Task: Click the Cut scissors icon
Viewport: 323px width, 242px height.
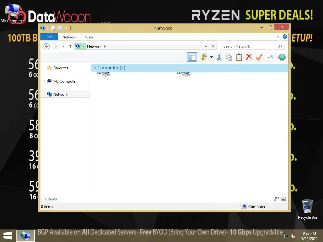Action: pyautogui.click(x=219, y=57)
